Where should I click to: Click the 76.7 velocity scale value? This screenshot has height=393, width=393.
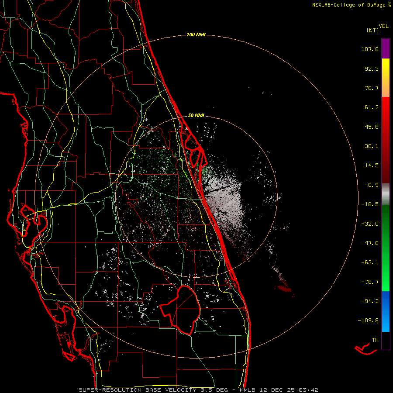click(x=372, y=88)
